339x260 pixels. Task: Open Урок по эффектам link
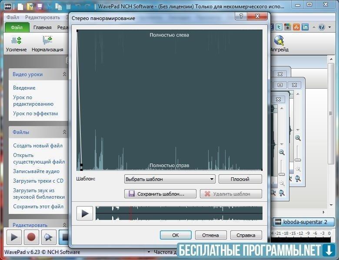click(36, 113)
